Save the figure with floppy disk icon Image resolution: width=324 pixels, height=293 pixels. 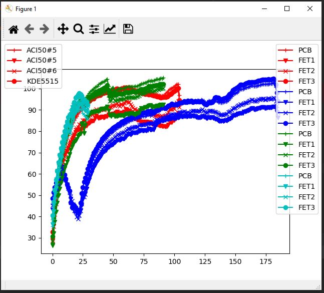[x=128, y=29]
